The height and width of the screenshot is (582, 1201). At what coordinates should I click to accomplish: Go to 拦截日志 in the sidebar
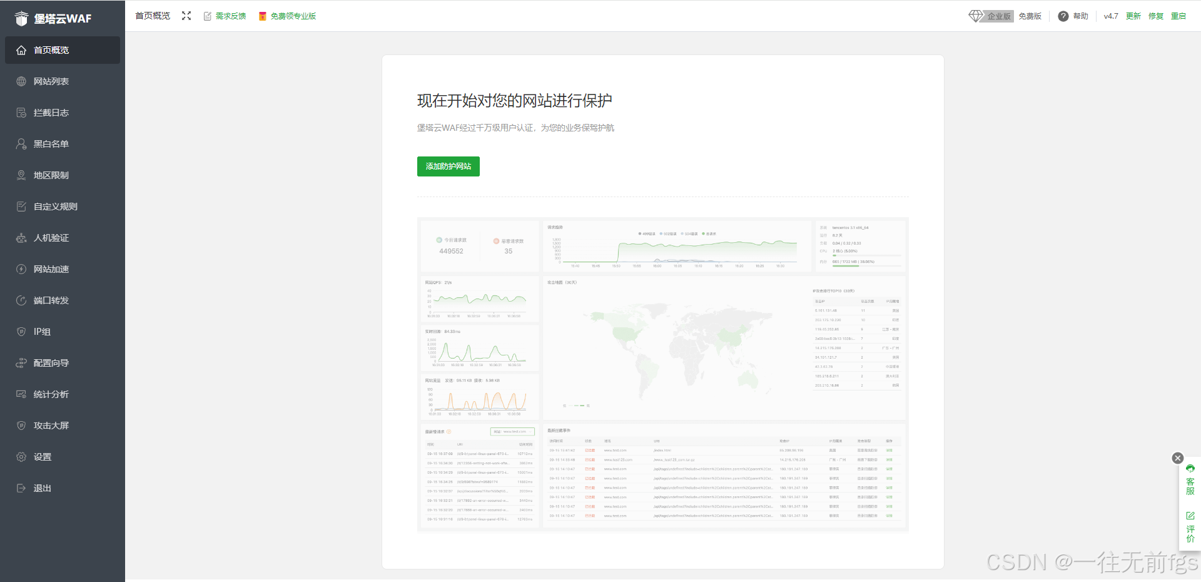coord(63,113)
